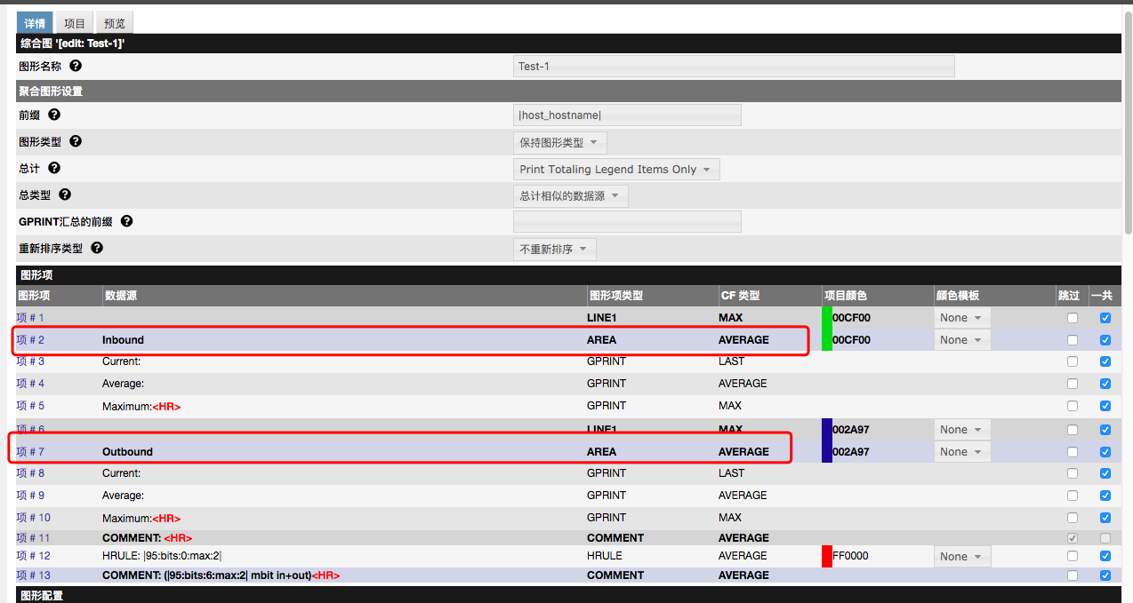The height and width of the screenshot is (603, 1133).
Task: Select the 项目 tab
Action: click(74, 22)
